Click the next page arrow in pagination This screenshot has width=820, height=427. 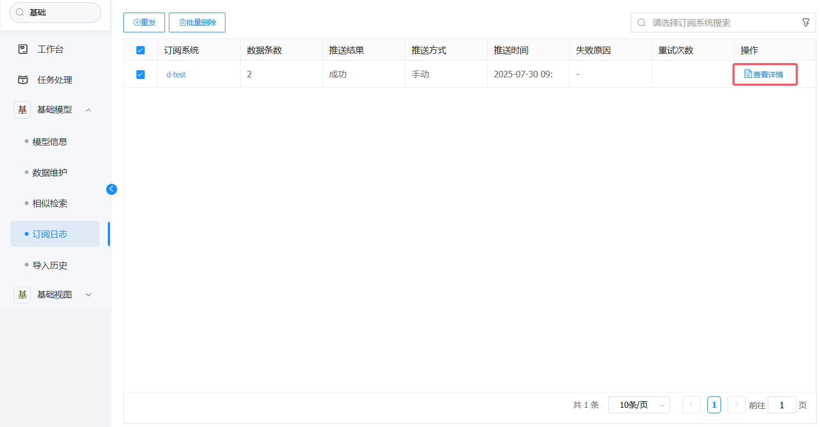(x=736, y=405)
